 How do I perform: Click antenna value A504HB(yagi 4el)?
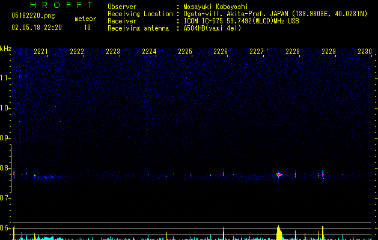click(x=212, y=28)
